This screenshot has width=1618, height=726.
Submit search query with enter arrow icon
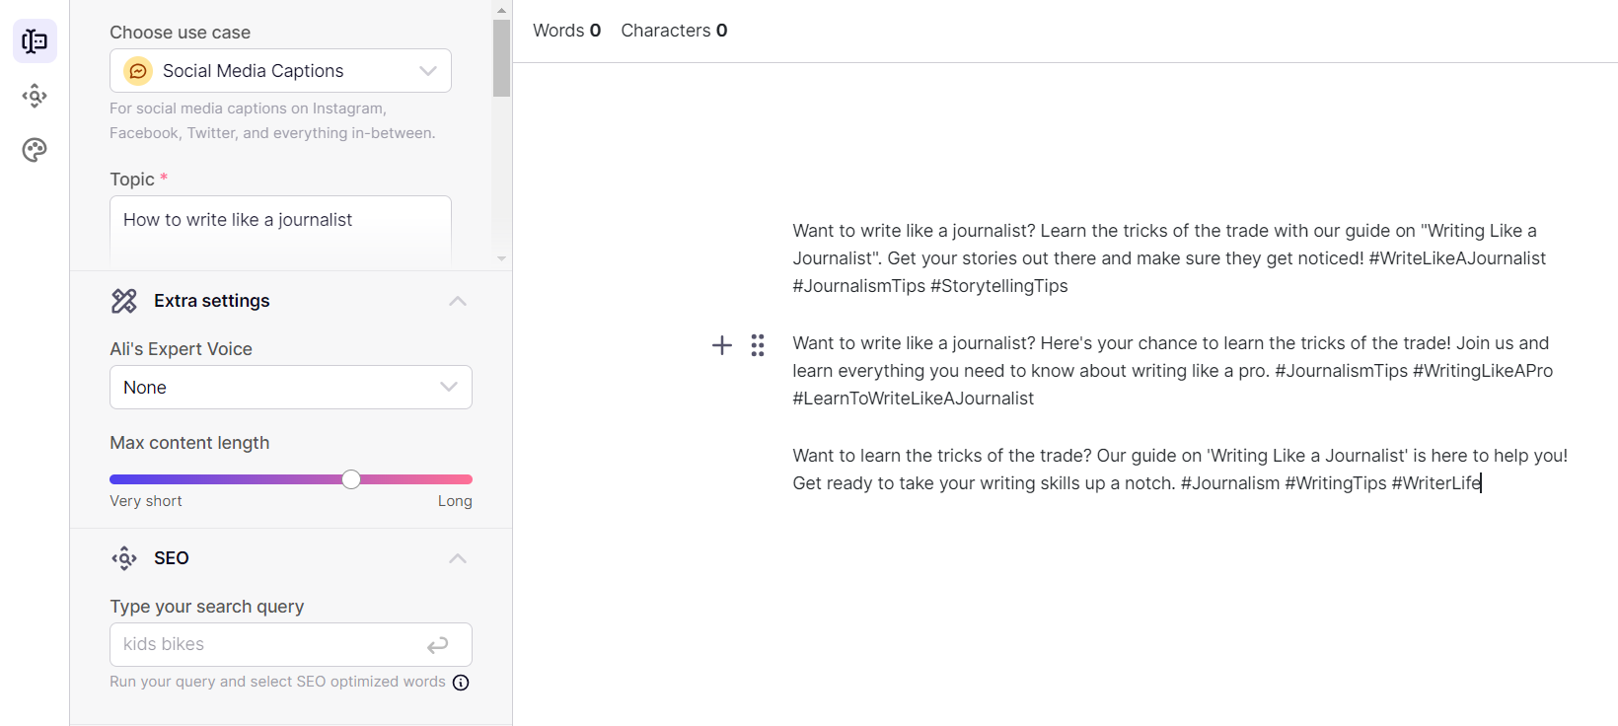click(438, 645)
